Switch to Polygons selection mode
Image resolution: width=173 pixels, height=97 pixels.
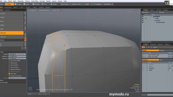click(x=18, y=4)
